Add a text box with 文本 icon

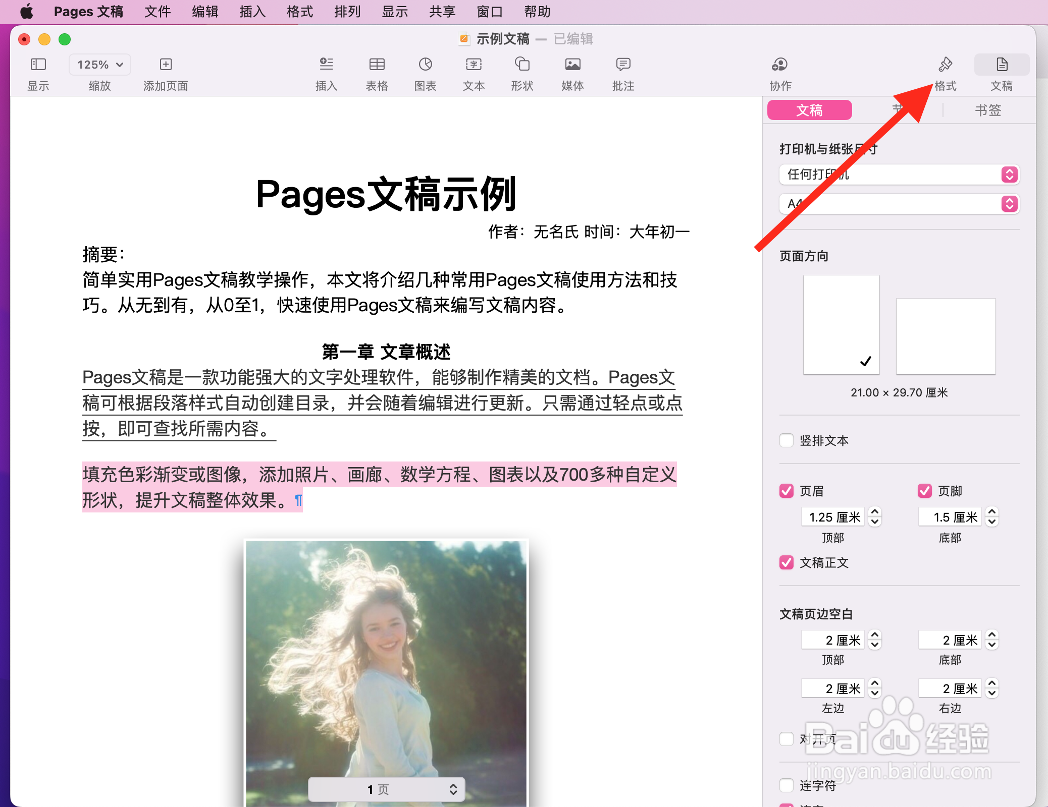coord(474,65)
